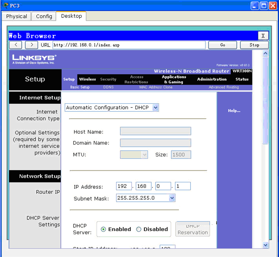Open the MTU dropdown

pos(134,154)
